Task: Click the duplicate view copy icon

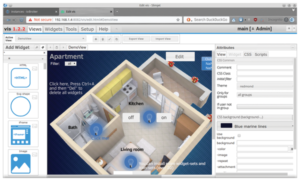Action: tap(116, 39)
